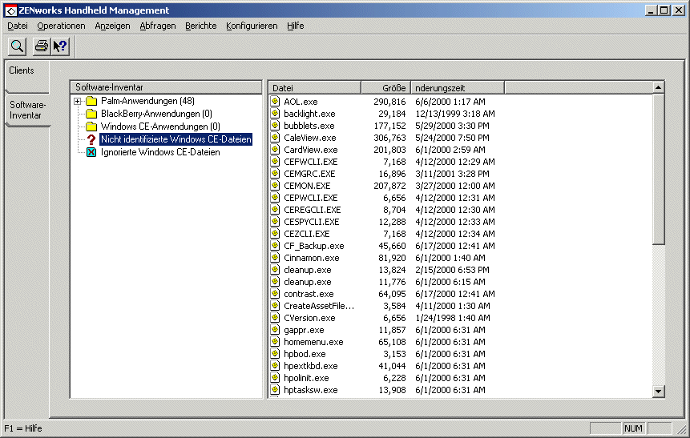Click the file icon next to CF_Backup.exe
This screenshot has height=438, width=690.
click(x=275, y=245)
